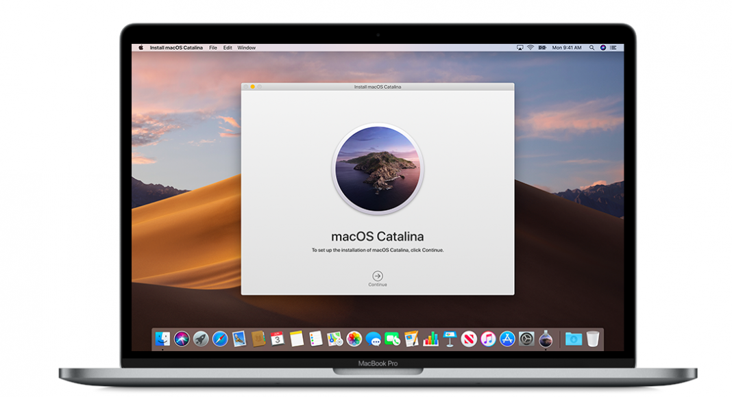Click the "To set up the installation" instruction text

[378, 251]
